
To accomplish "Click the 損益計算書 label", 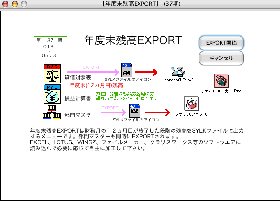I will pyautogui.click(x=78, y=98).
